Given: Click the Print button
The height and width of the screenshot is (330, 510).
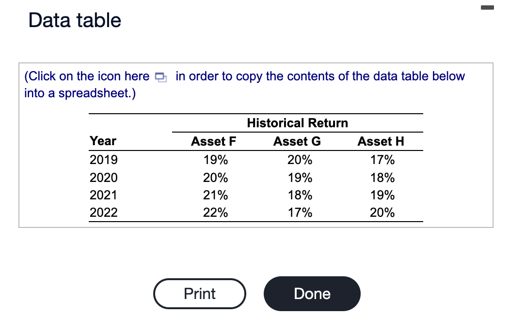Looking at the screenshot, I should pos(199,294).
